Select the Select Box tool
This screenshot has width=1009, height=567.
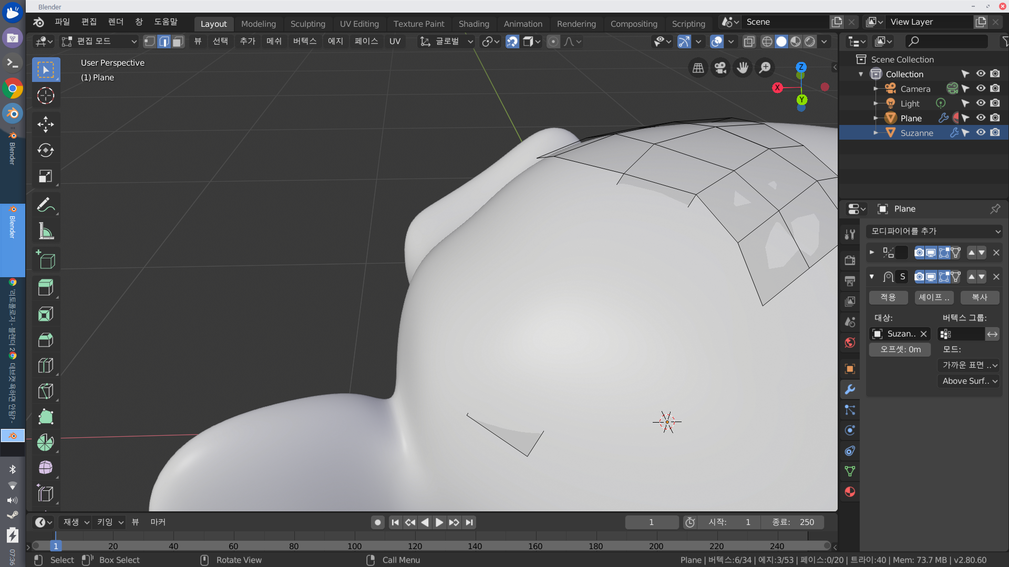click(46, 70)
